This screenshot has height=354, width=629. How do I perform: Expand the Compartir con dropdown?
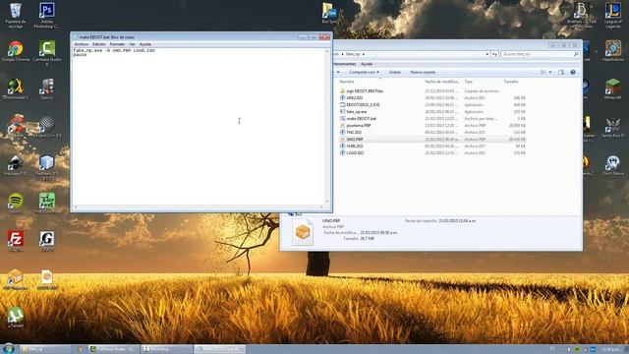pos(364,72)
